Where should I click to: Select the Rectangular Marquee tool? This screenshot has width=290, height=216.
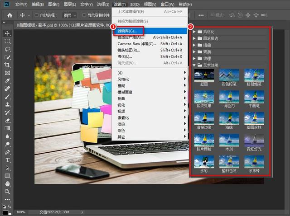(x=7, y=41)
